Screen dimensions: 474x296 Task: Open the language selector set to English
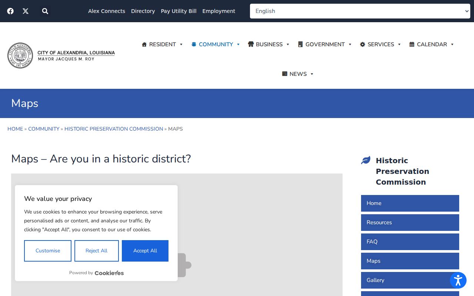coord(360,11)
